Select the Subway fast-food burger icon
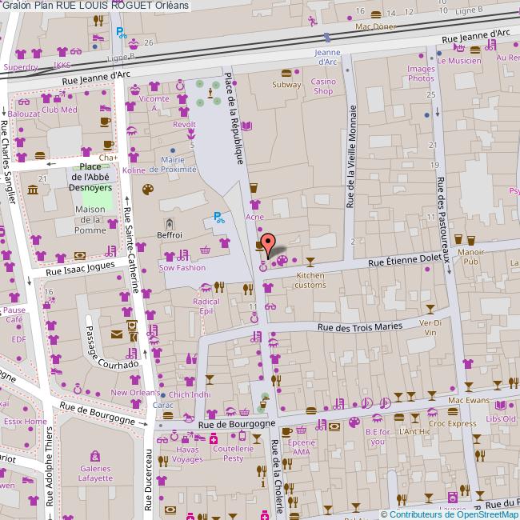This screenshot has height=520, width=520. (286, 73)
